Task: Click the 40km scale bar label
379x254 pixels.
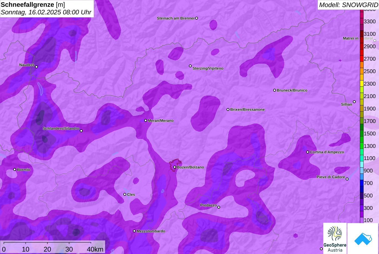Action: 95,249
